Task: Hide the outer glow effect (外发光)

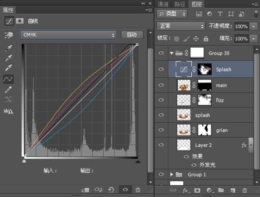Action: pos(194,165)
